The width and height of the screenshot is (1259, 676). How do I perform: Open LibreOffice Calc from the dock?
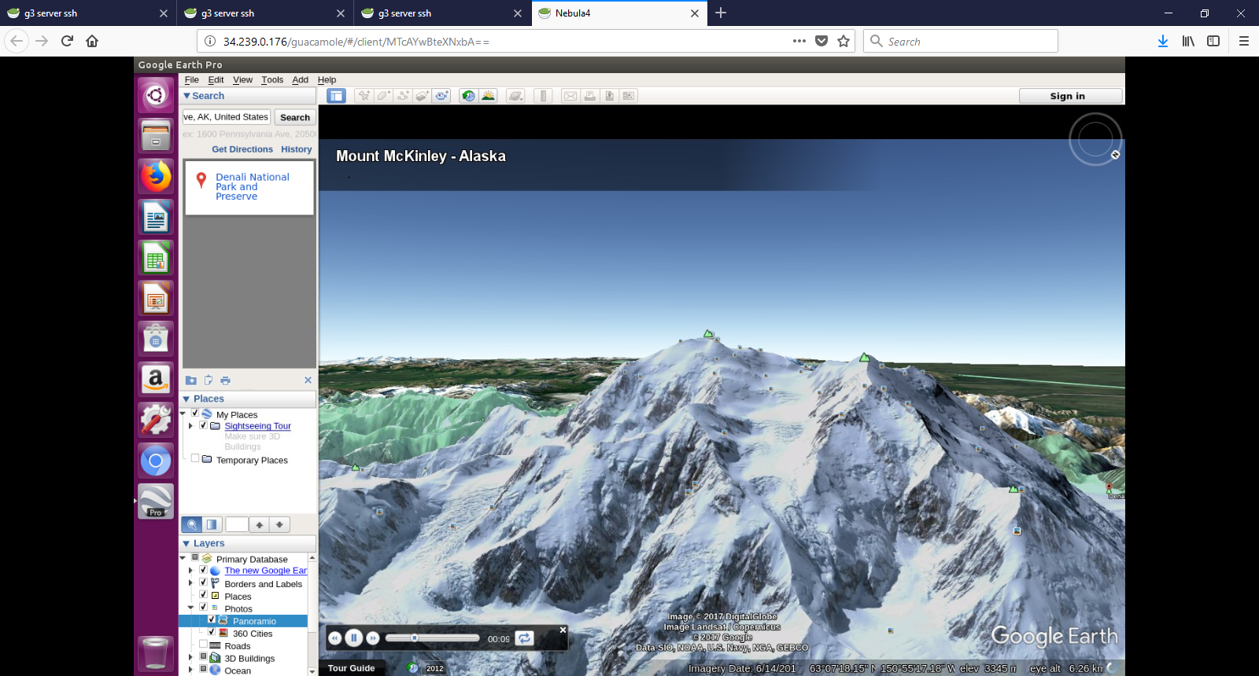click(156, 258)
